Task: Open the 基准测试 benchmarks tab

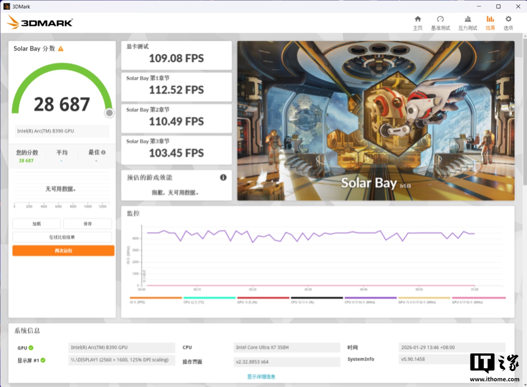Action: tap(441, 23)
